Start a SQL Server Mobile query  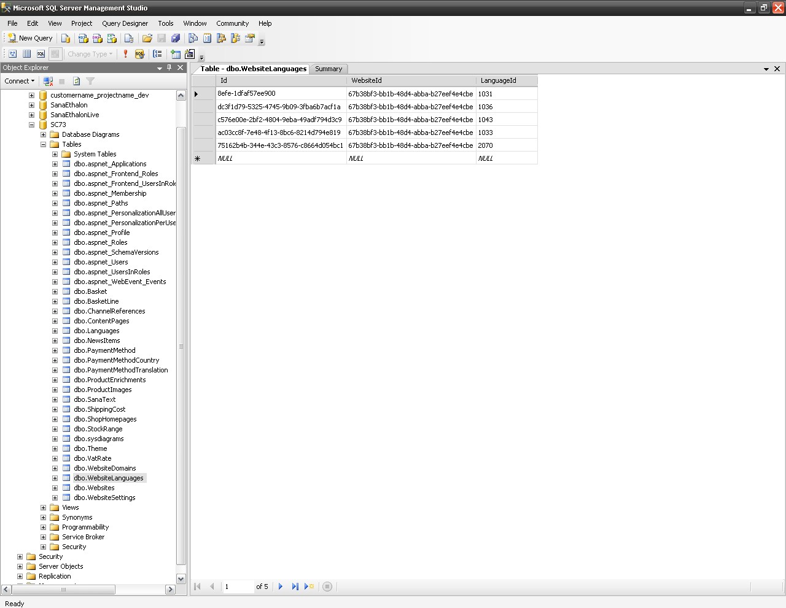129,38
